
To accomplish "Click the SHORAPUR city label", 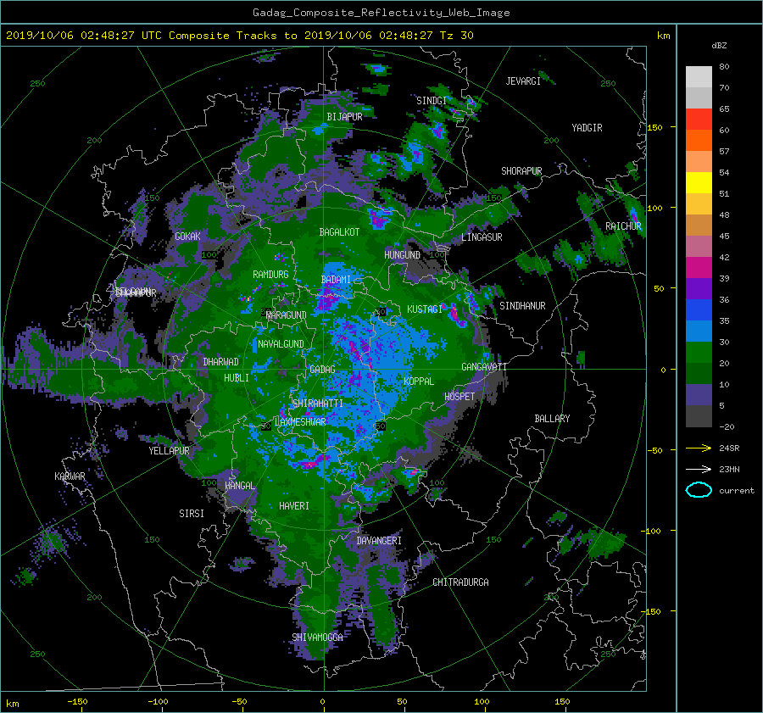I will click(x=521, y=171).
